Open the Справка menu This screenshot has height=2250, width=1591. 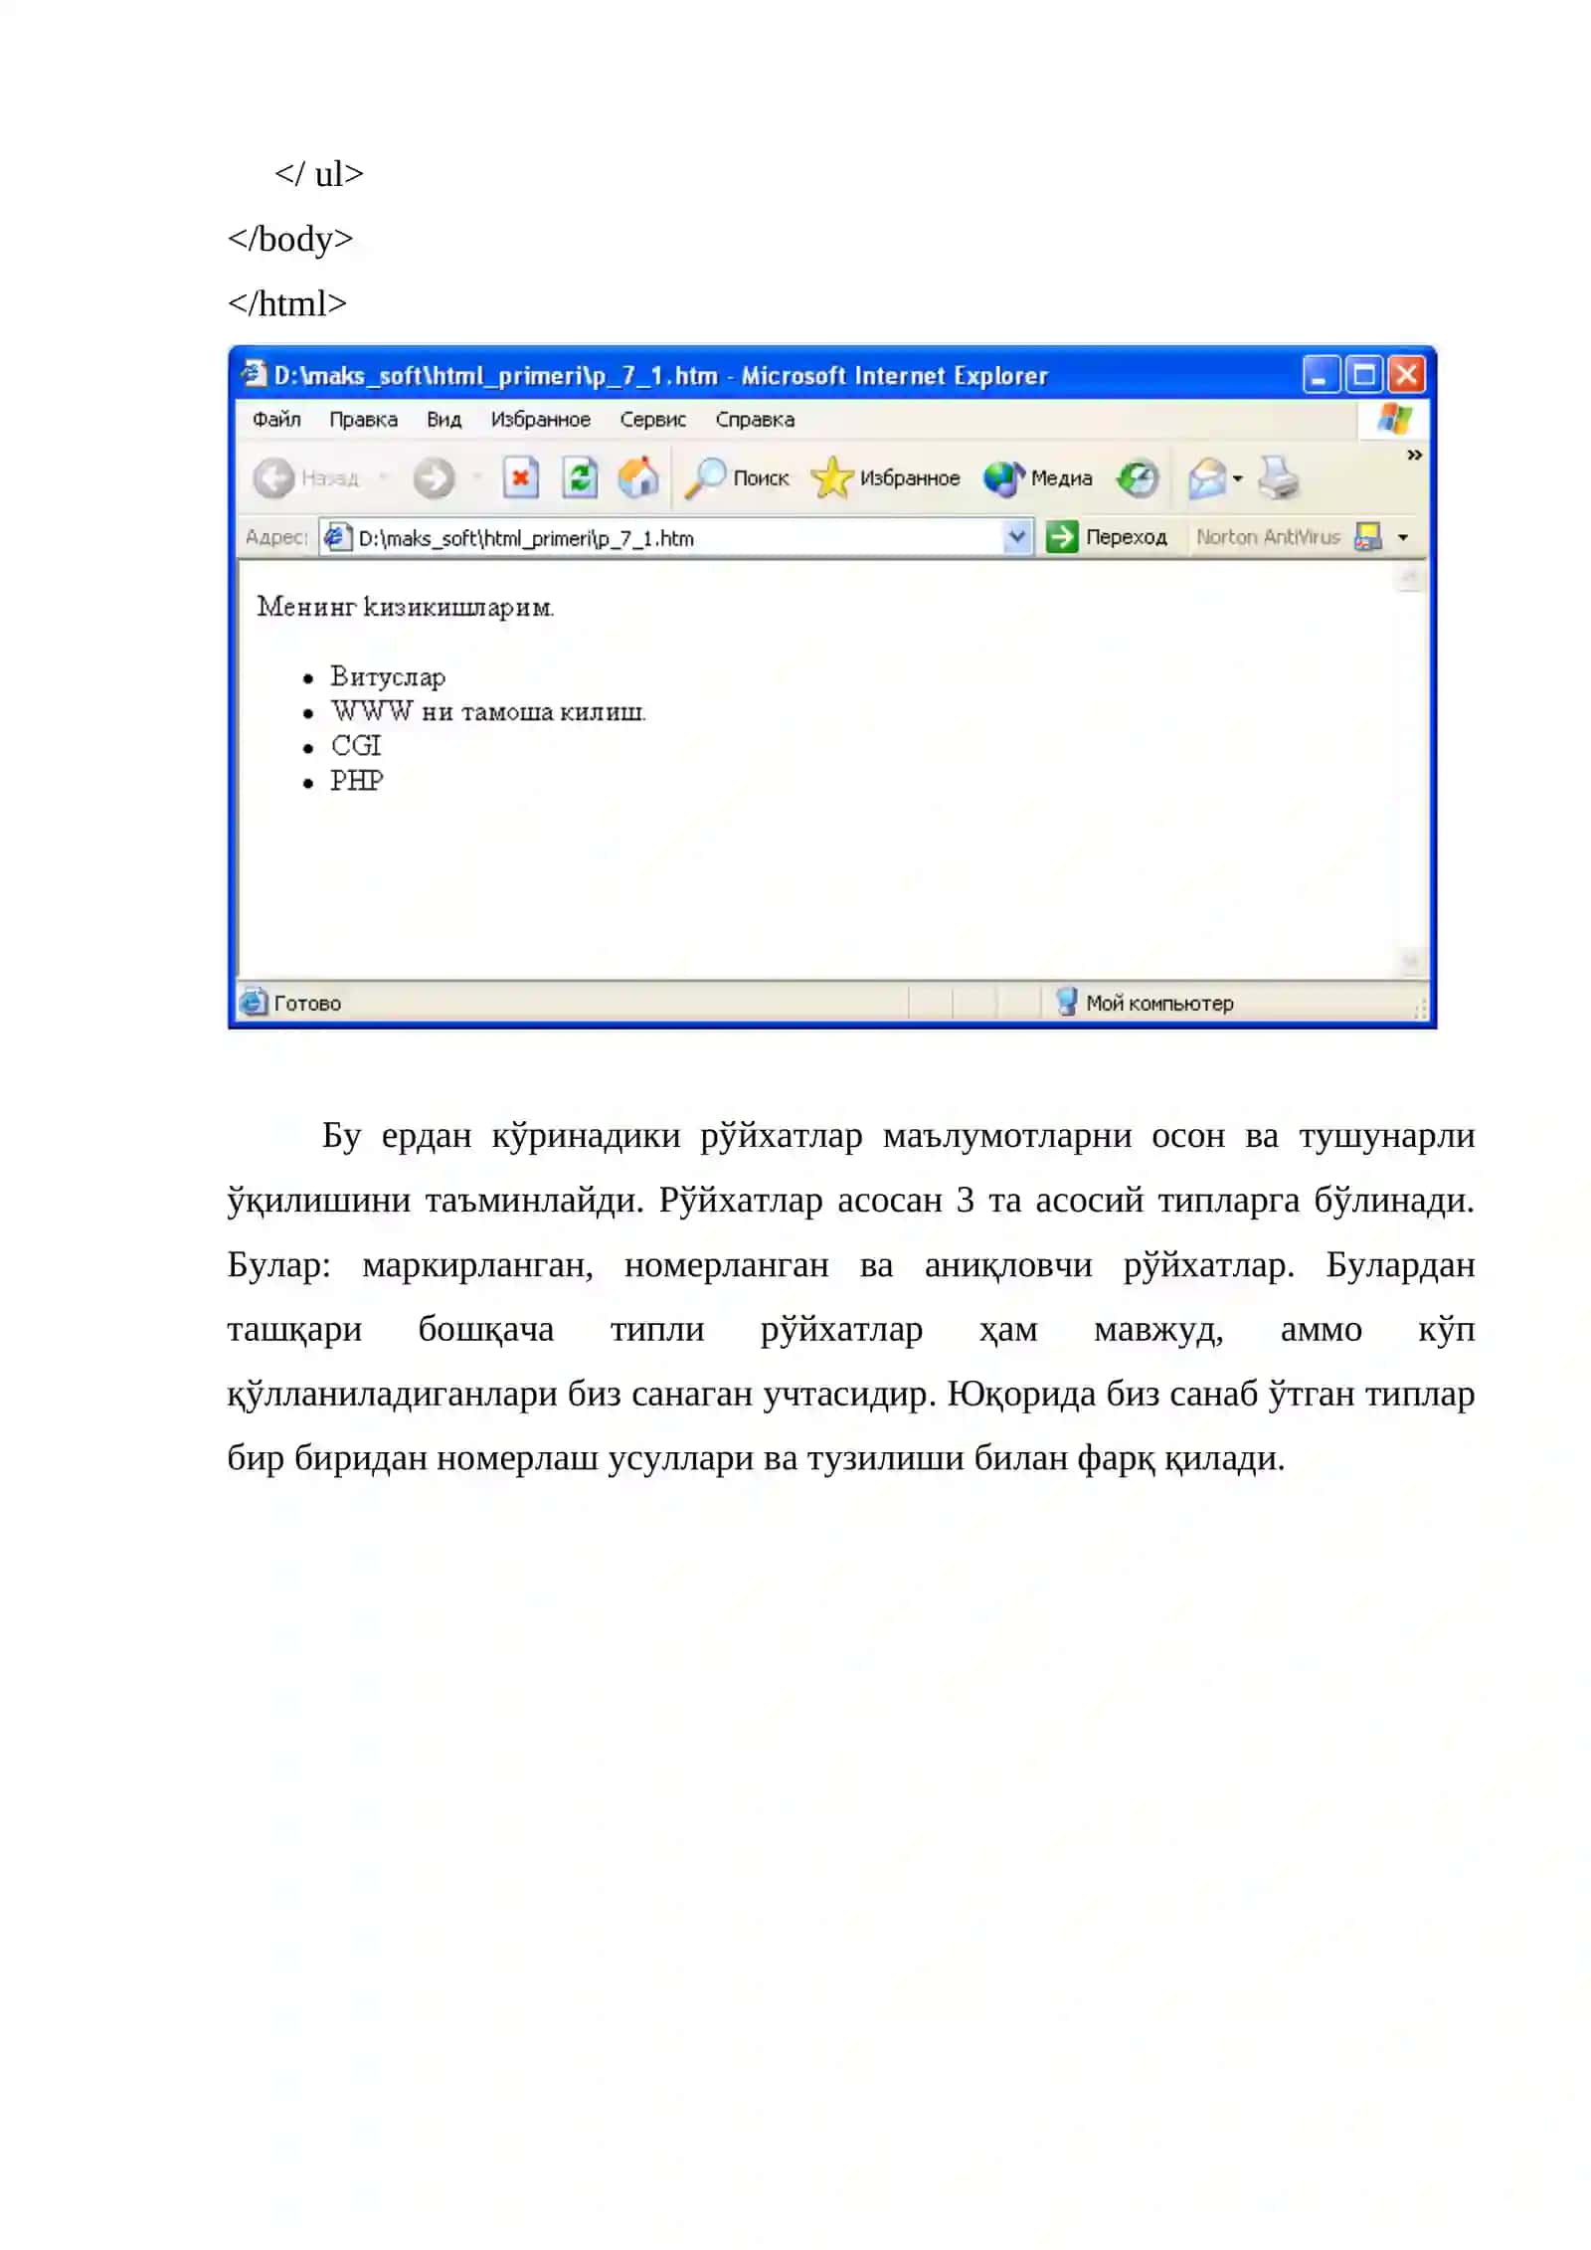click(755, 420)
